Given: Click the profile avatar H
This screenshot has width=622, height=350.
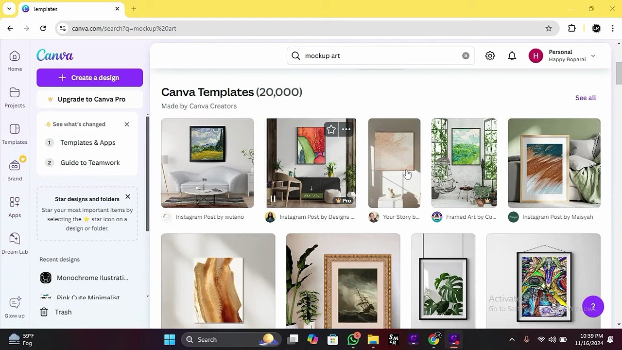Looking at the screenshot, I should [x=536, y=56].
